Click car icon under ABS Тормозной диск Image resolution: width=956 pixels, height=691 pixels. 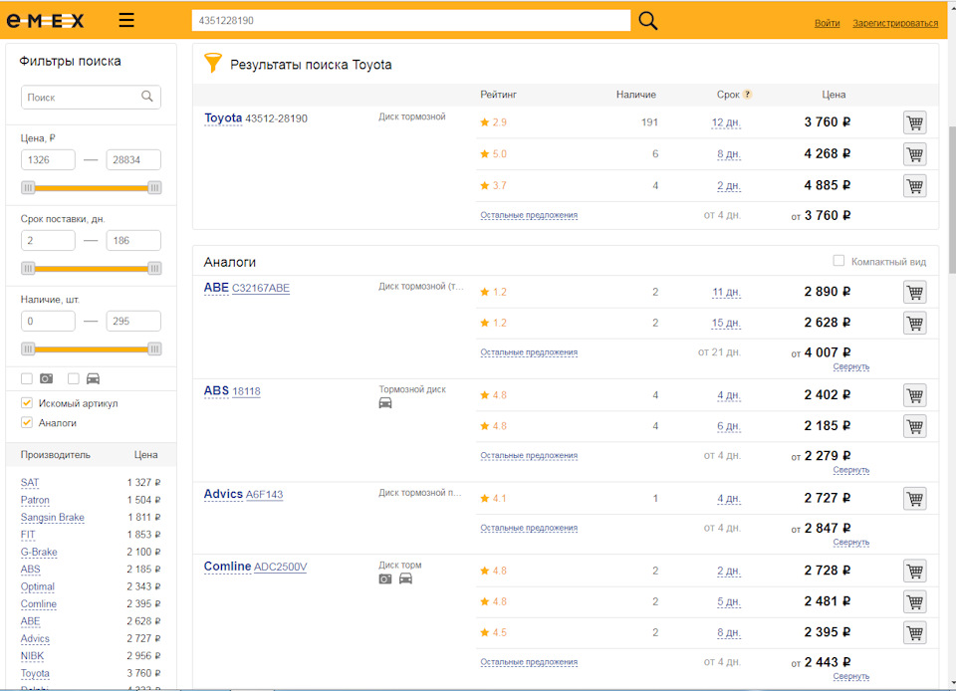[x=385, y=403]
